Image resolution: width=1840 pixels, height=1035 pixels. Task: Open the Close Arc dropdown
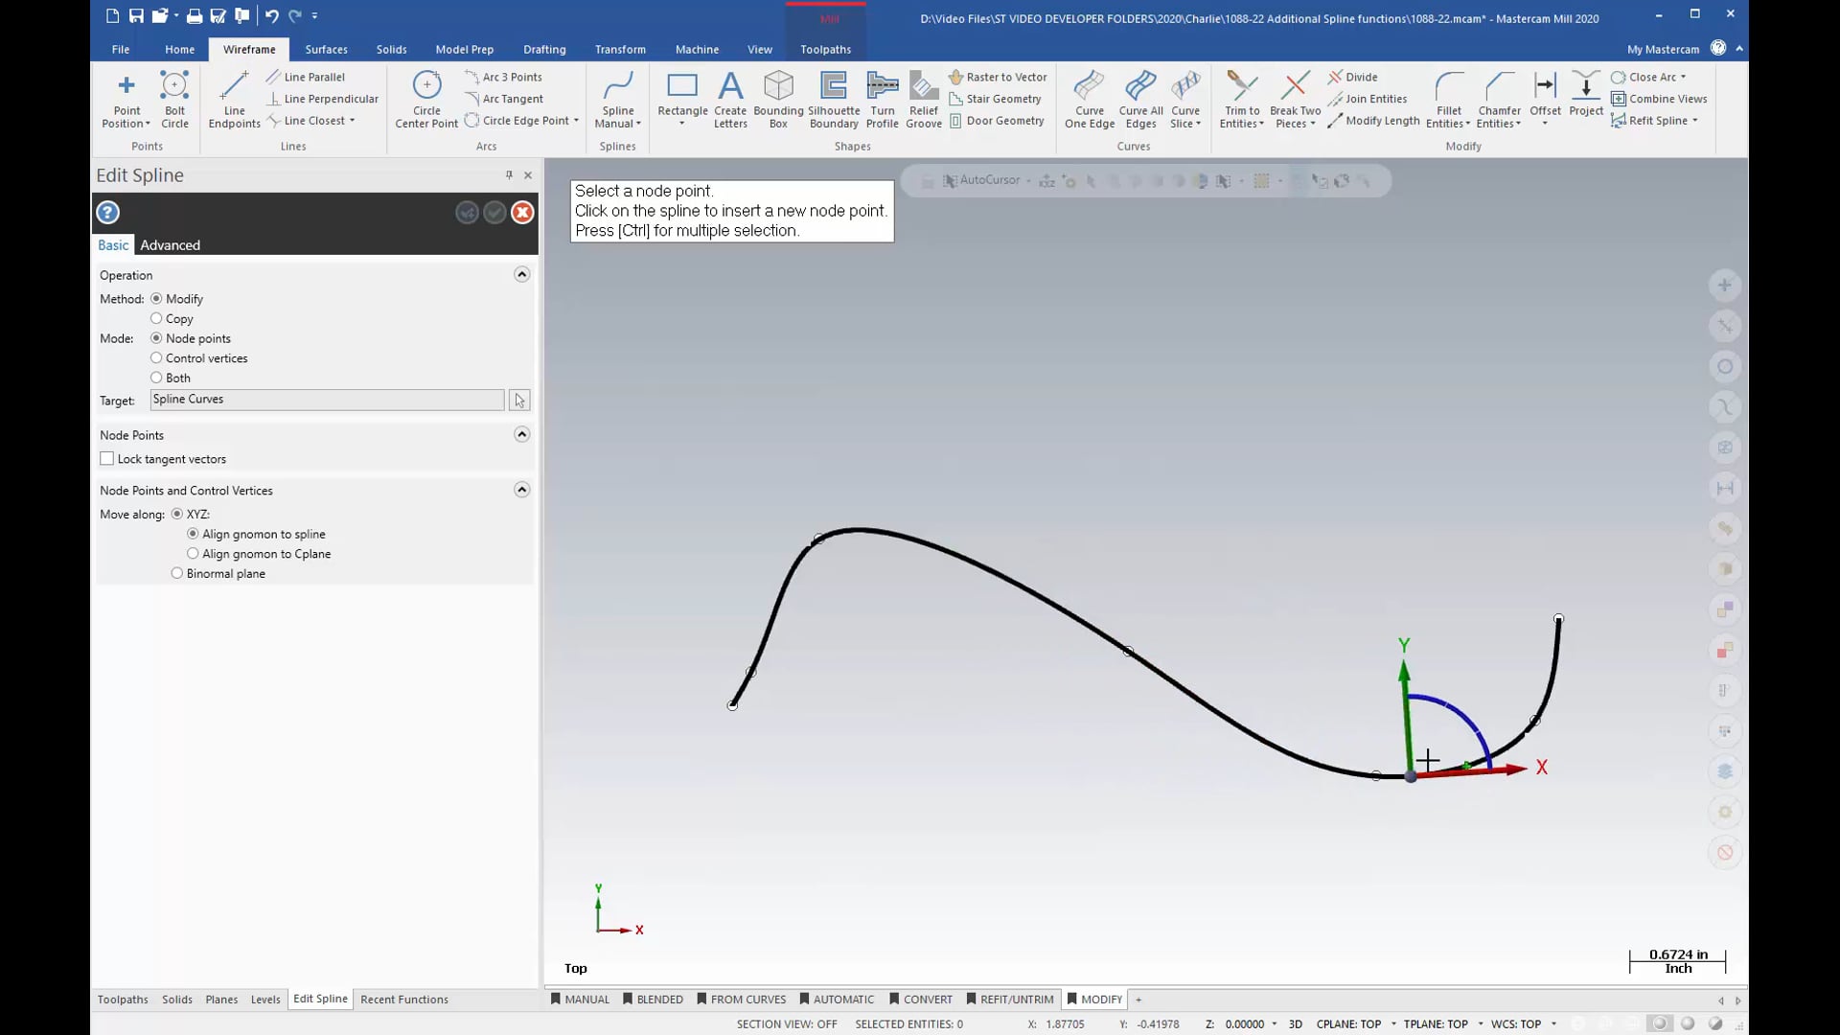click(x=1683, y=77)
